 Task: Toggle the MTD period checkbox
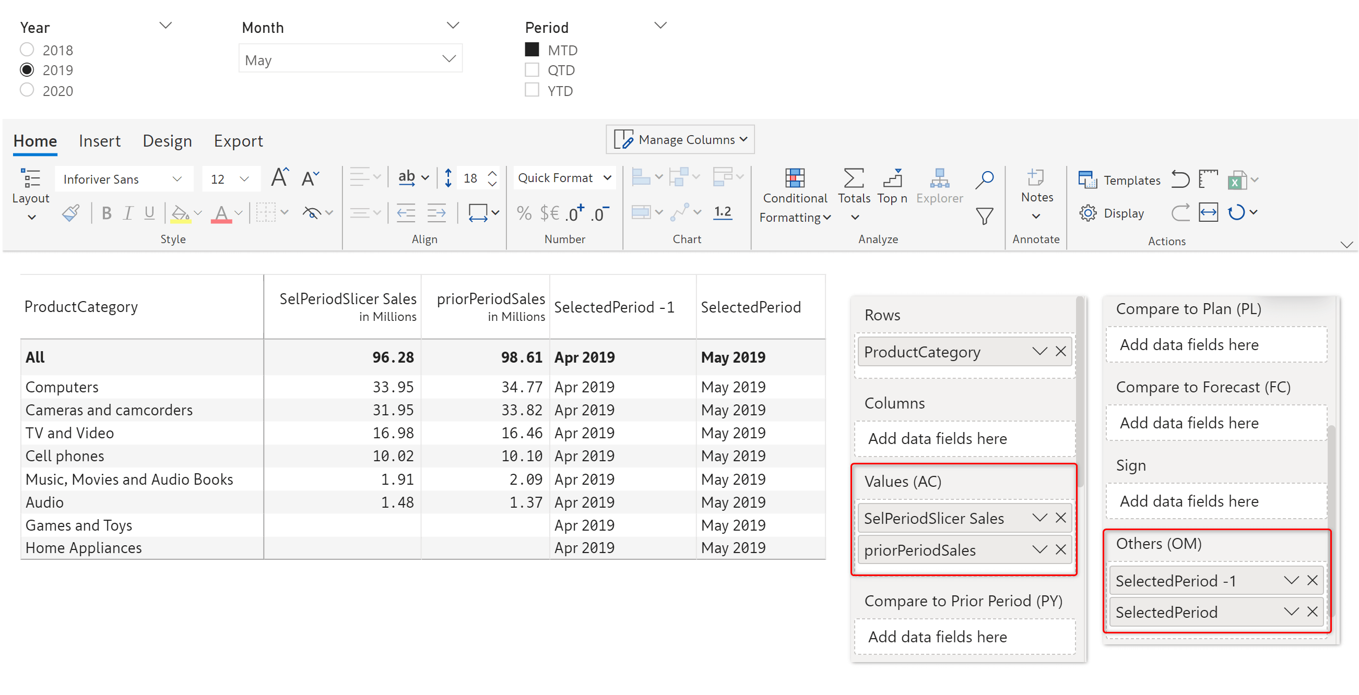pos(532,50)
